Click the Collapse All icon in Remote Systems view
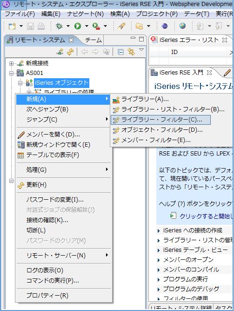 [120, 52]
